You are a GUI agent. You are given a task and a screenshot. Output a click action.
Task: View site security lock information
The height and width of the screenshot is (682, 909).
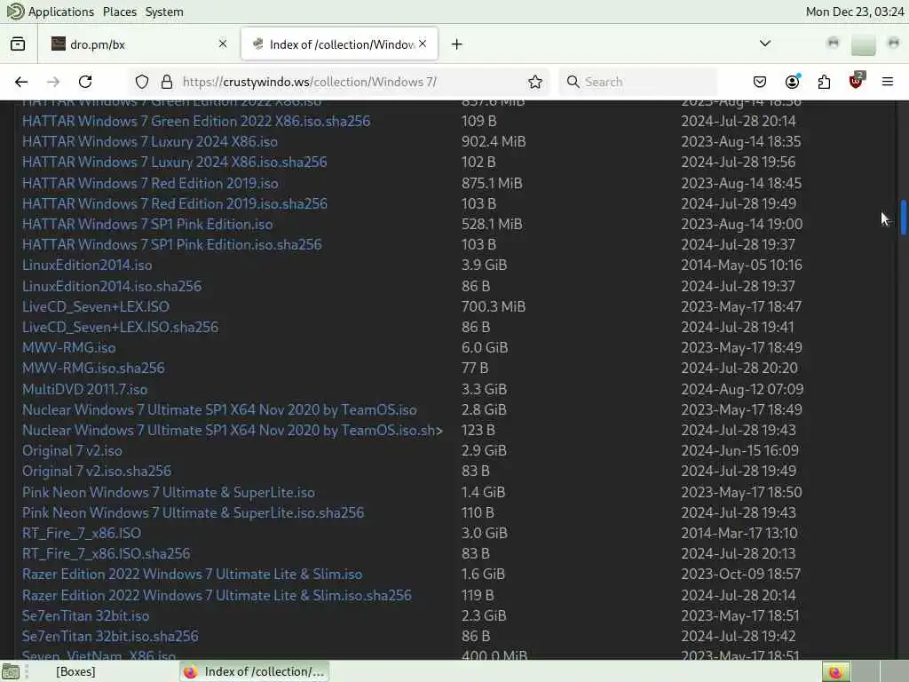tap(167, 82)
